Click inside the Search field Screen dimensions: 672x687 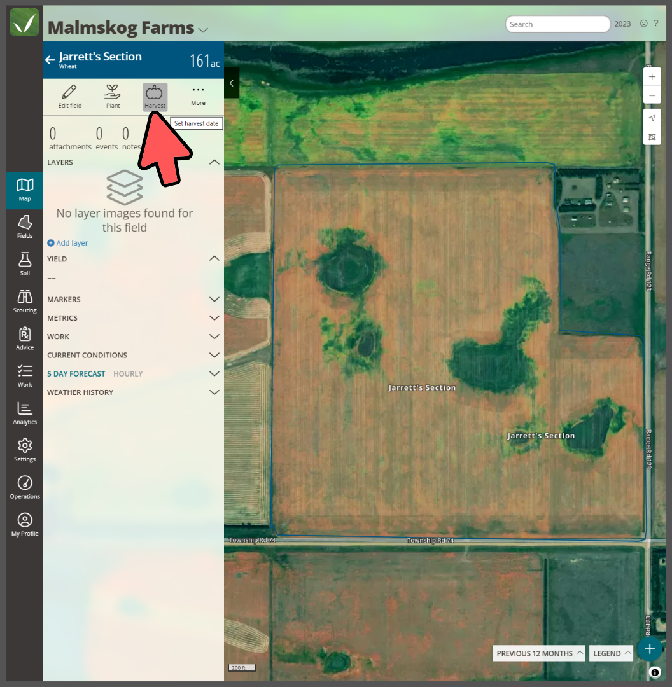[x=557, y=24]
